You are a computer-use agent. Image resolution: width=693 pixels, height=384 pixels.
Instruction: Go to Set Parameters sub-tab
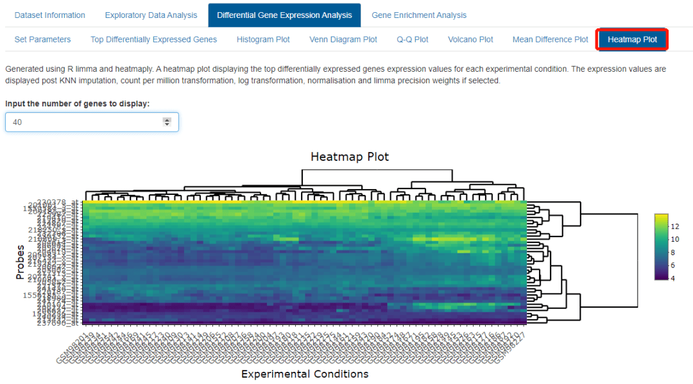[x=42, y=39]
